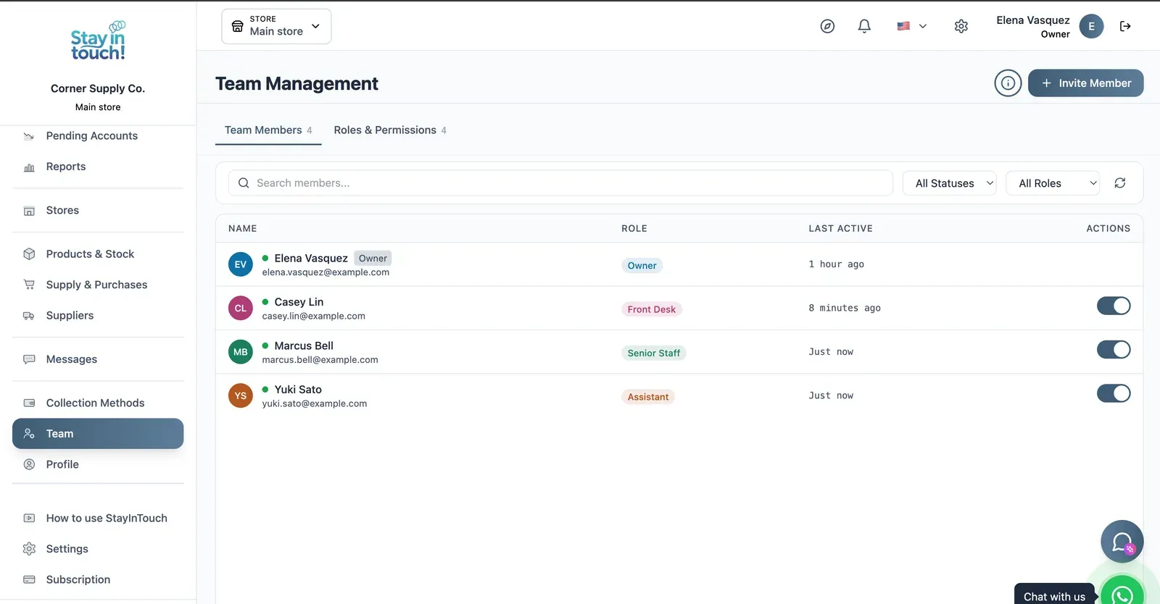Toggle Marcus Bell's active status
The height and width of the screenshot is (604, 1160).
pyautogui.click(x=1114, y=350)
